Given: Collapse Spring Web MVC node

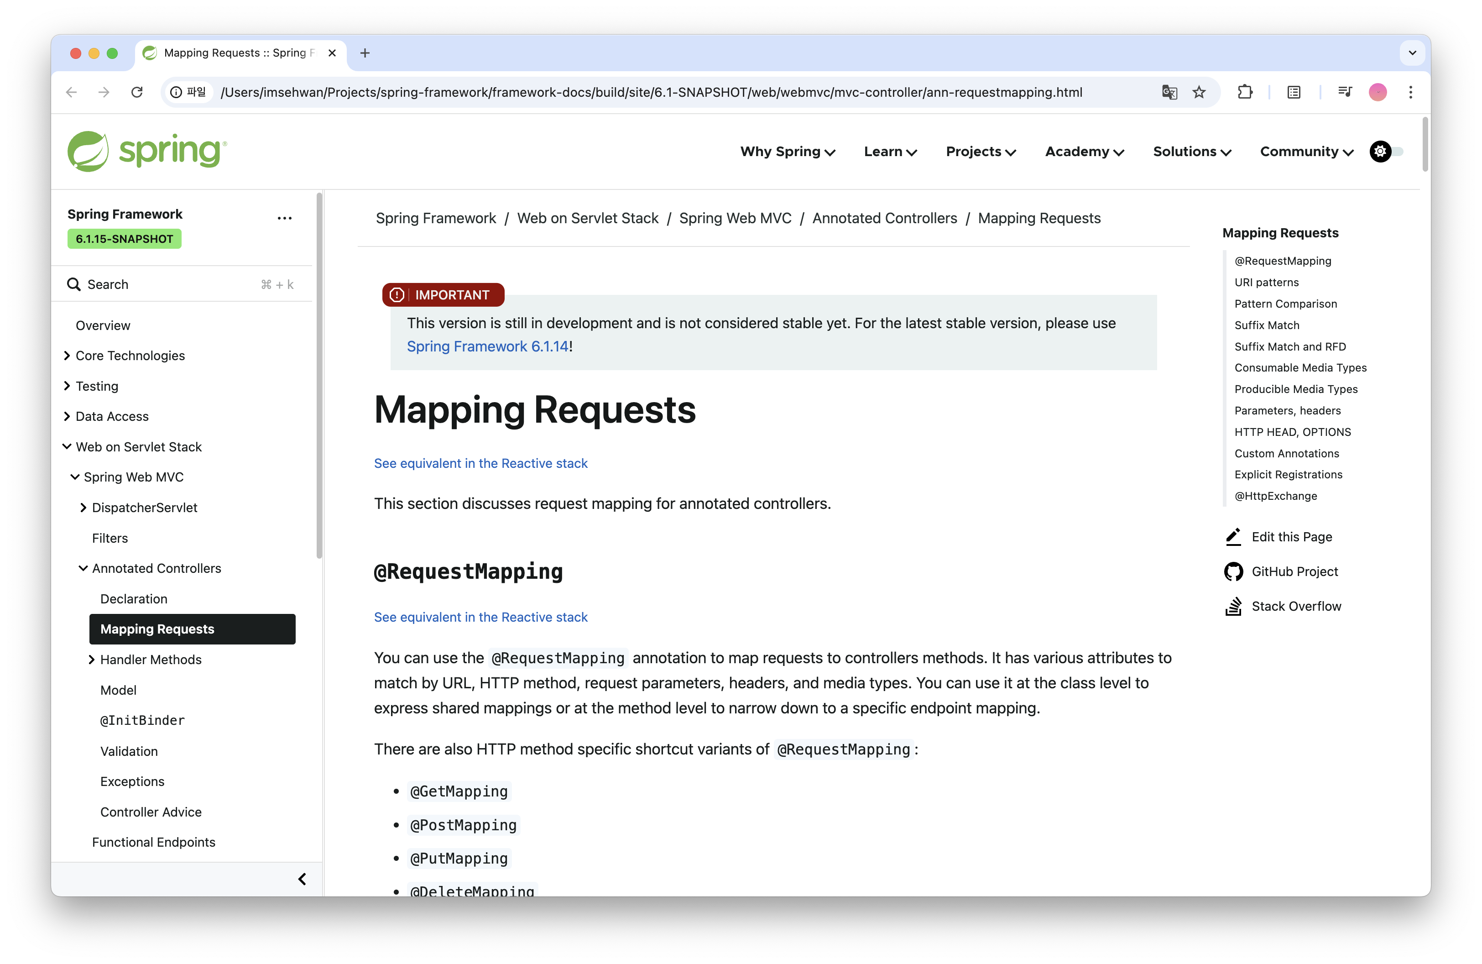Looking at the screenshot, I should coord(75,477).
